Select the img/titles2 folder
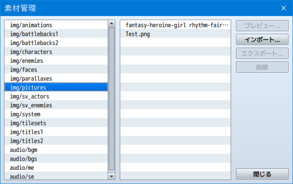Screen dimensions: 293x184 [x=56, y=141]
